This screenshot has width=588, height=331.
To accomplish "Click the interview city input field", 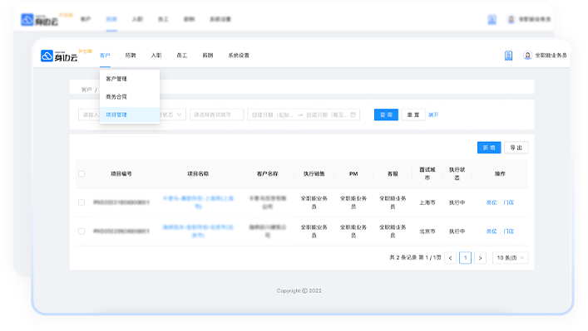I will pos(217,114).
